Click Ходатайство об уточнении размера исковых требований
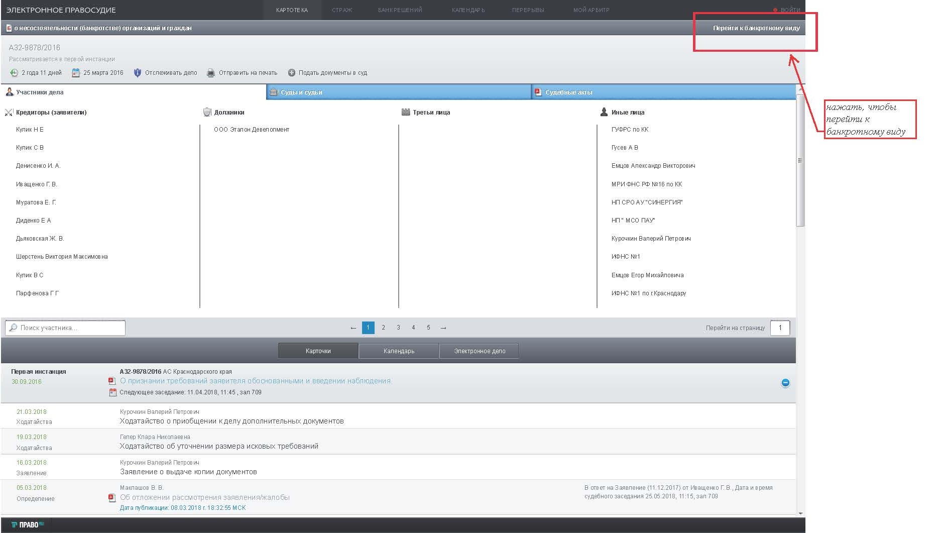 (x=219, y=446)
